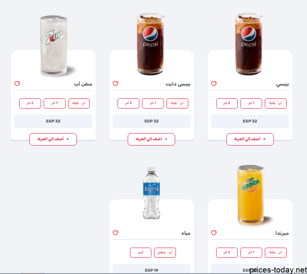307x274 pixels.
Task: Click the plus icon on Pepsi add-to-cart
Action: [x=264, y=139]
